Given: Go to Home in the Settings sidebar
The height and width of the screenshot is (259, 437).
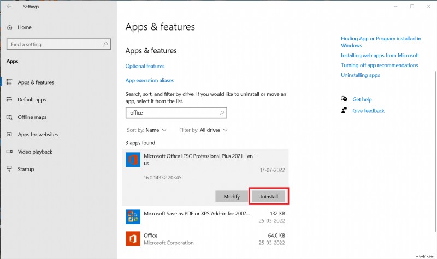Looking at the screenshot, I should tap(25, 27).
